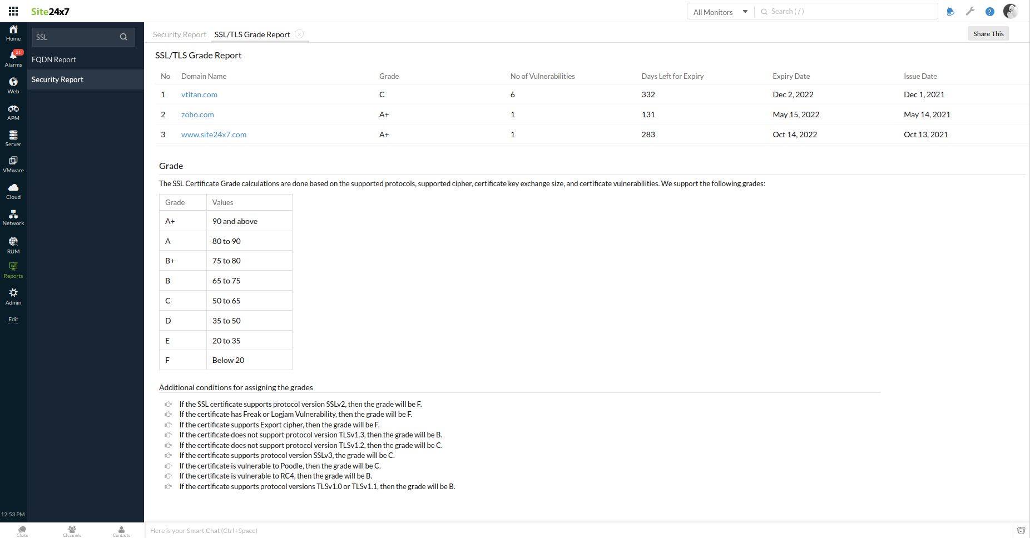Screen dimensions: 1030x538
Task: Click the wrench tools icon
Action: click(x=970, y=11)
